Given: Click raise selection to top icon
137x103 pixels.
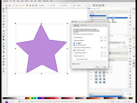Looking at the screenshot, I should pyautogui.click(x=36, y=5).
